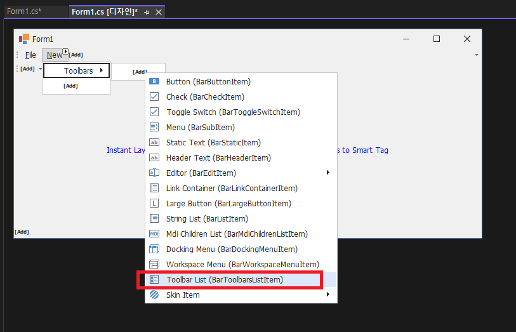The height and width of the screenshot is (332, 516).
Task: Click the Static Text item icon
Action: pyautogui.click(x=154, y=142)
